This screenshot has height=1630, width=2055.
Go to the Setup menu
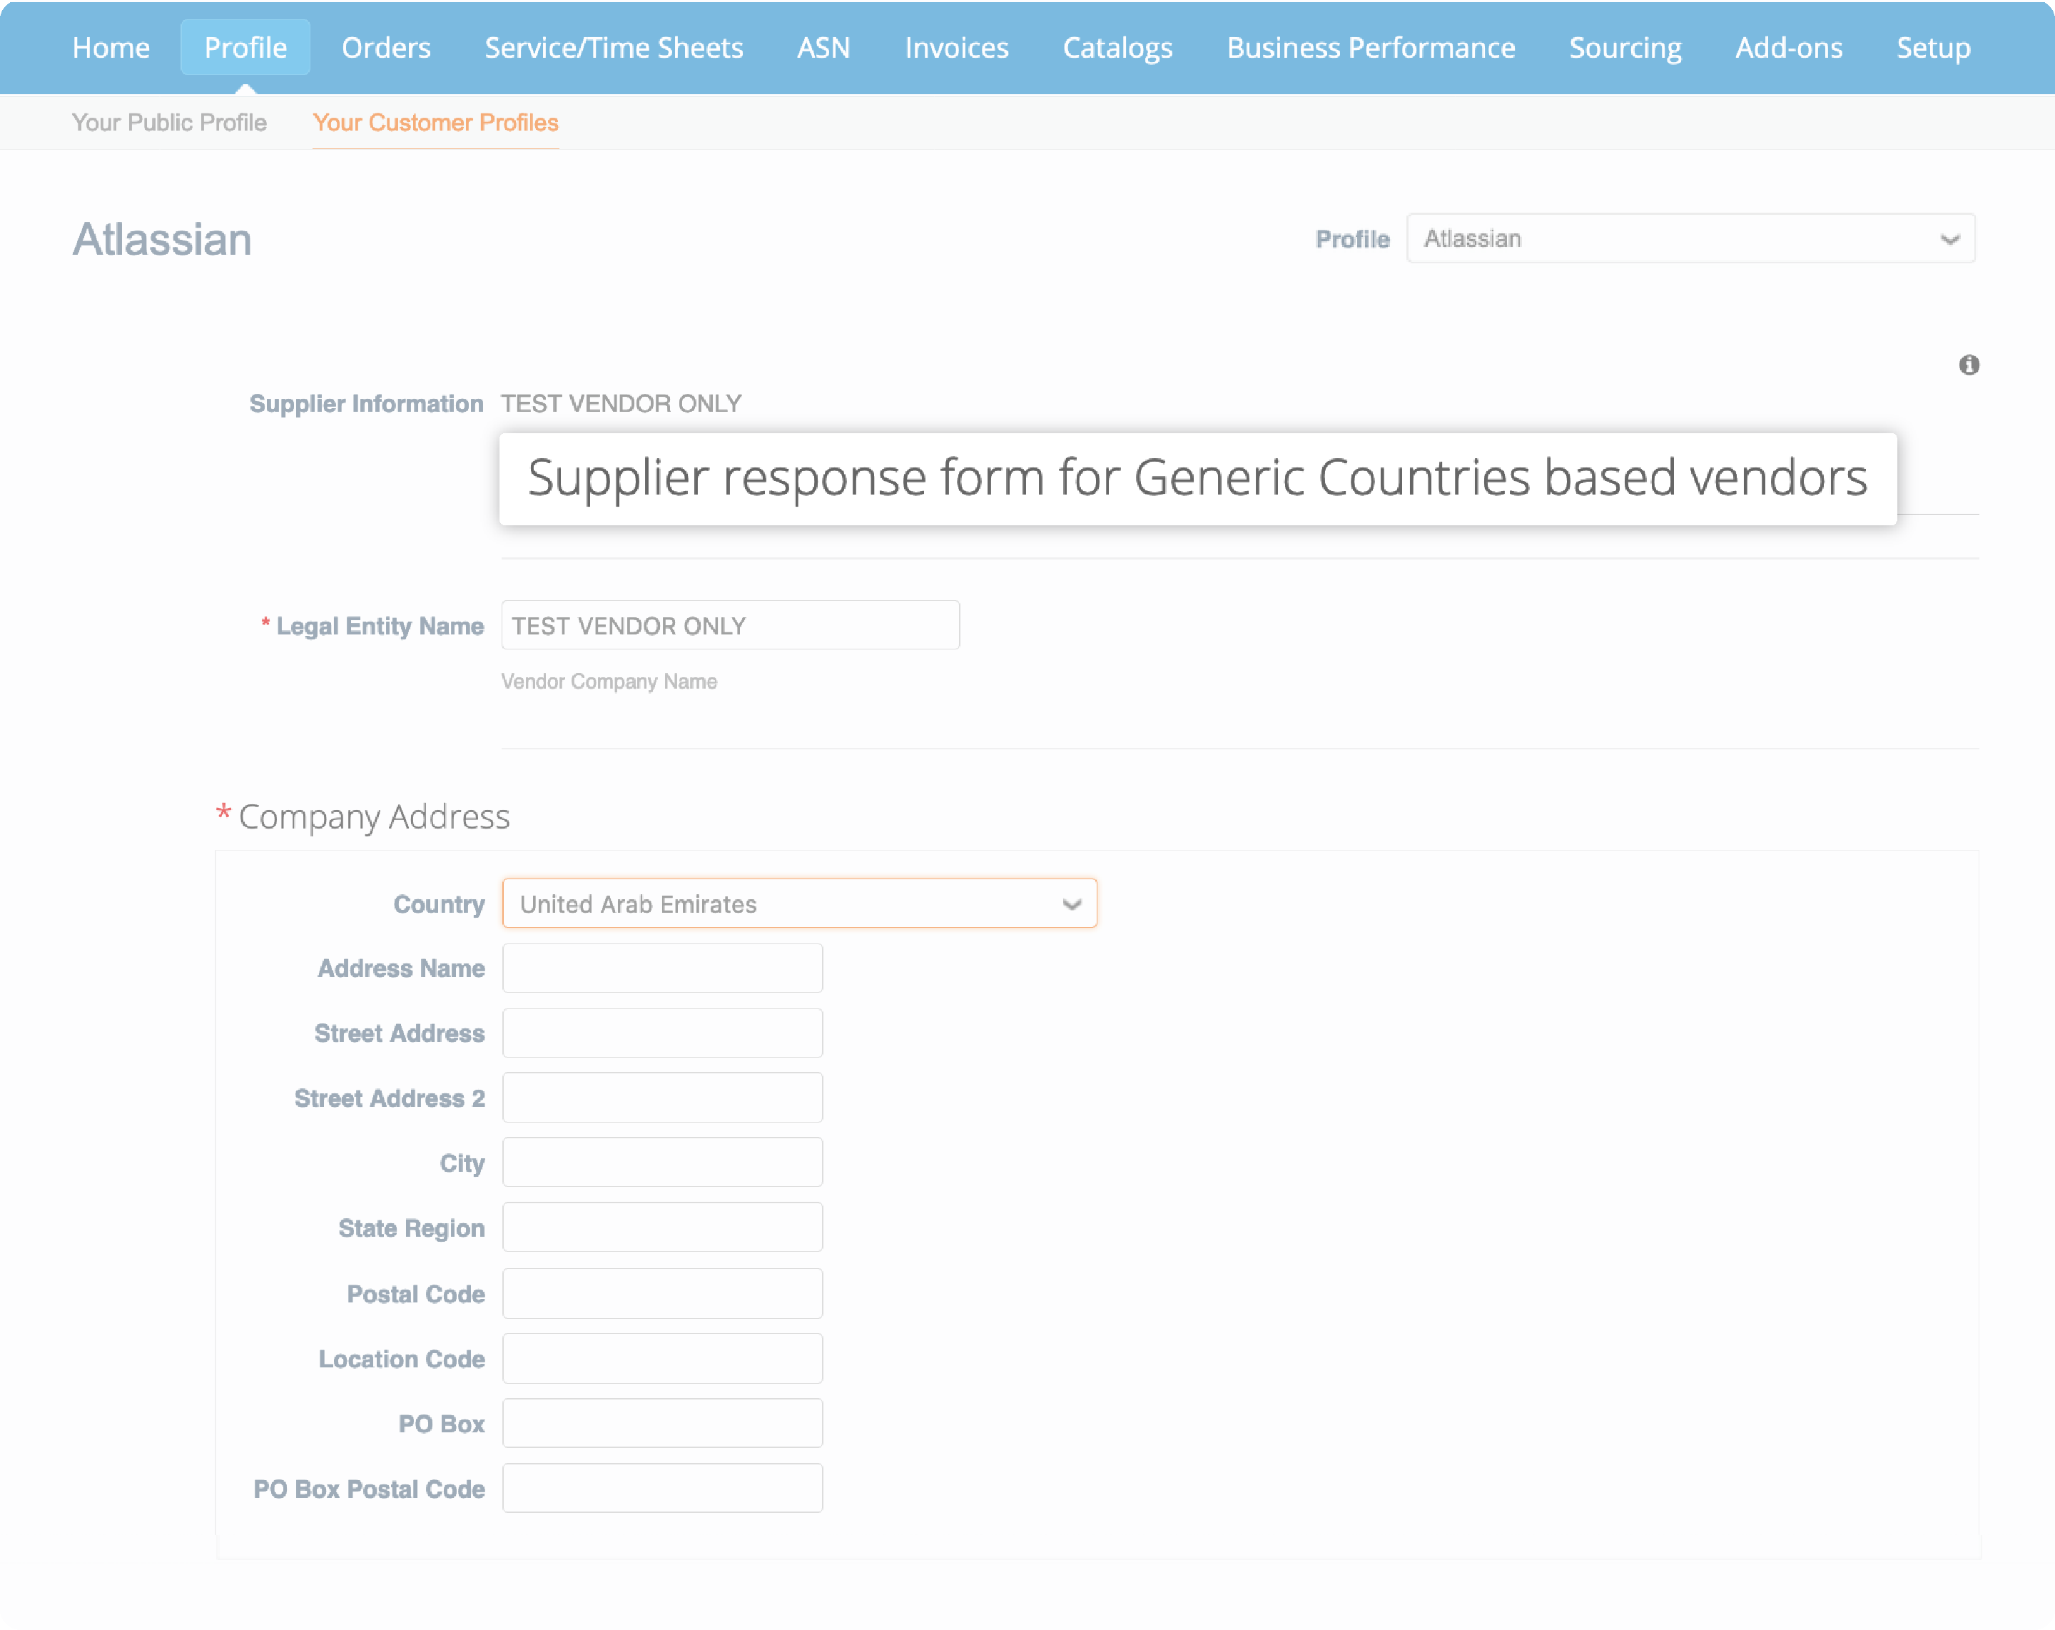pos(1932,48)
